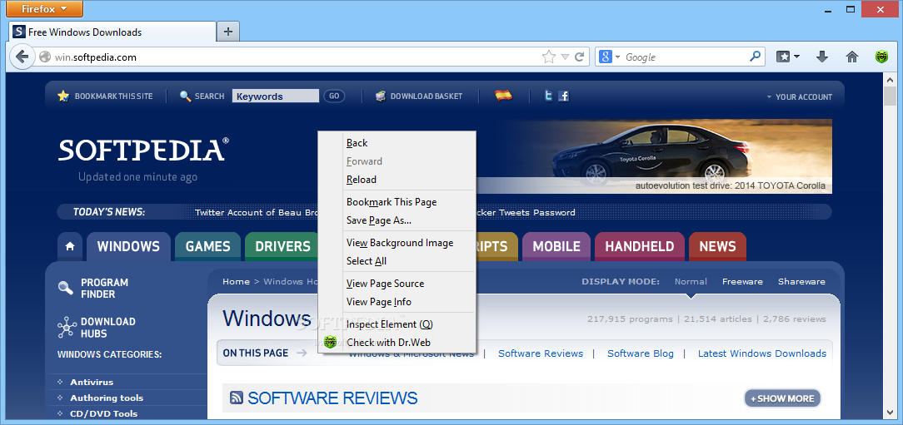Open the CD/DVD Tools category
The width and height of the screenshot is (903, 425).
(103, 413)
